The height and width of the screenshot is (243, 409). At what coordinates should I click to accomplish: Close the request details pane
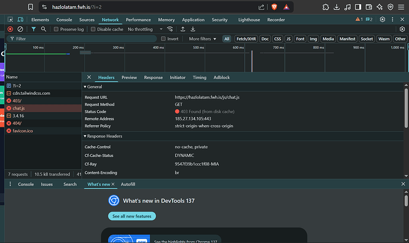click(89, 77)
